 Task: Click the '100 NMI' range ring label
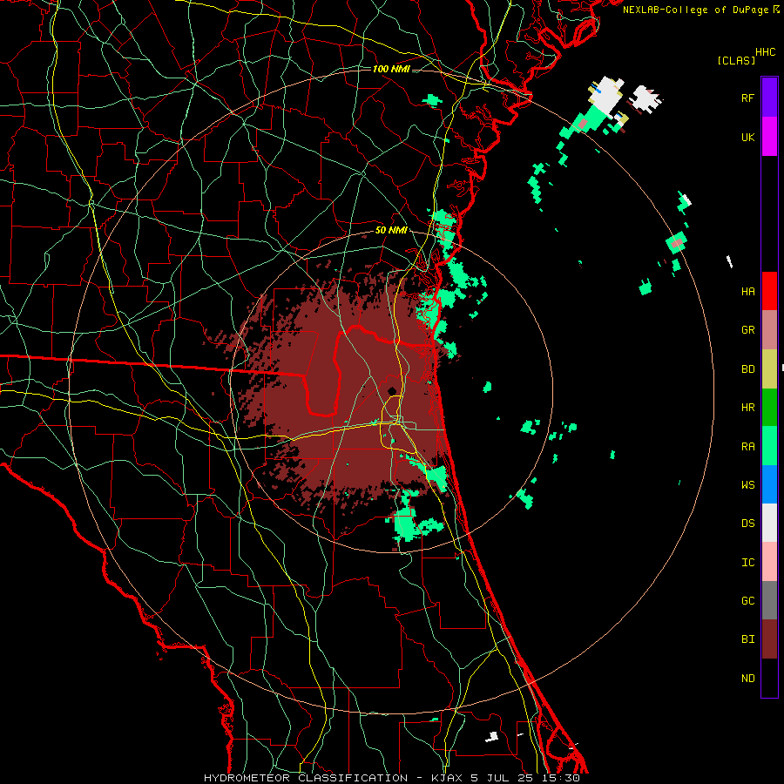pyautogui.click(x=391, y=69)
